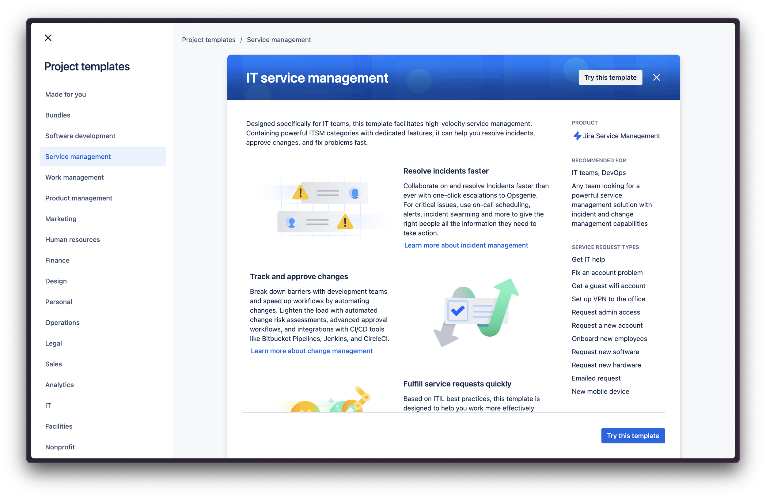Select Nonprofit in the sidebar

(60, 447)
